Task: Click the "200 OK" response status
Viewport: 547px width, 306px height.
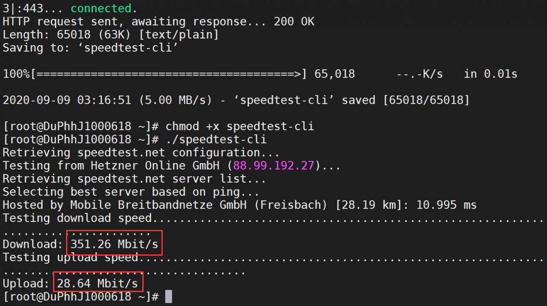Action: click(x=294, y=21)
